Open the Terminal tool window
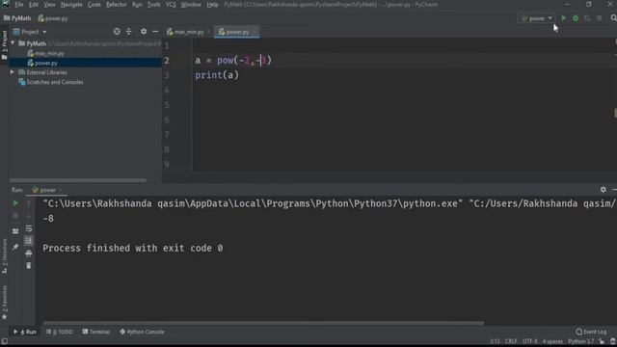Image resolution: width=617 pixels, height=347 pixels. pos(96,332)
